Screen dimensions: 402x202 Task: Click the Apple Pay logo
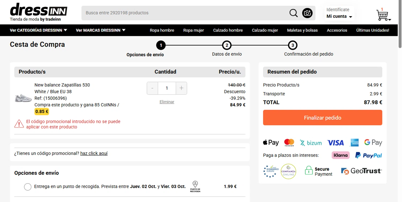point(271,143)
